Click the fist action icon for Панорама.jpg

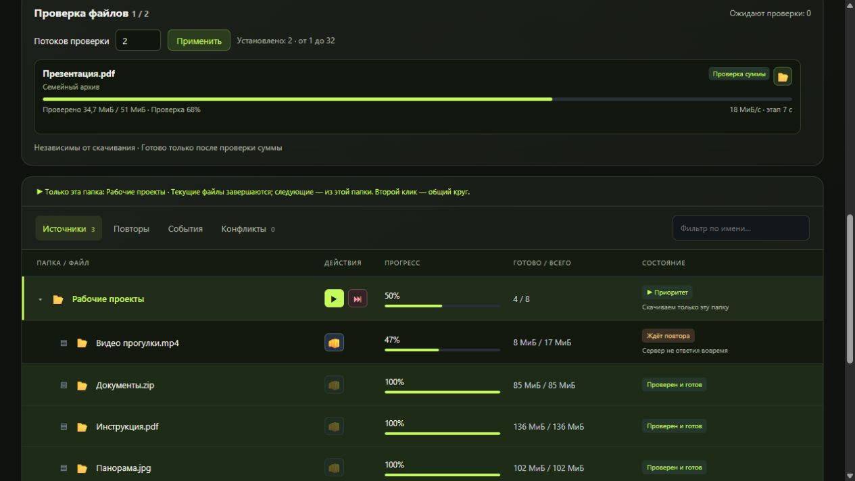pyautogui.click(x=334, y=467)
